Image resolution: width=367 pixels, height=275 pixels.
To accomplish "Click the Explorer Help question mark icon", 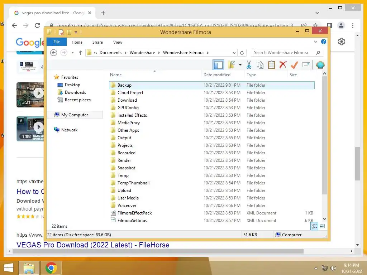I will (324, 42).
